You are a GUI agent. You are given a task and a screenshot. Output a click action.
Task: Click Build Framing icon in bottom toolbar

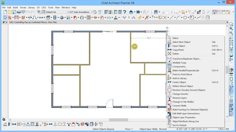(82, 124)
